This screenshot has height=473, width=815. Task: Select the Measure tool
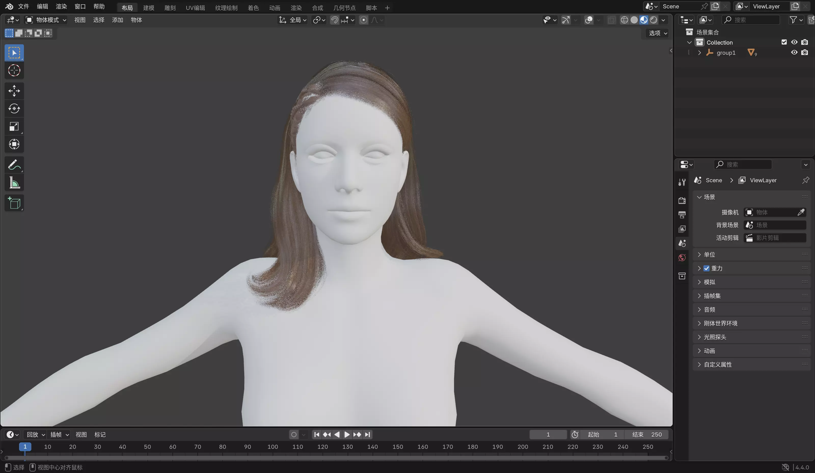click(x=14, y=183)
